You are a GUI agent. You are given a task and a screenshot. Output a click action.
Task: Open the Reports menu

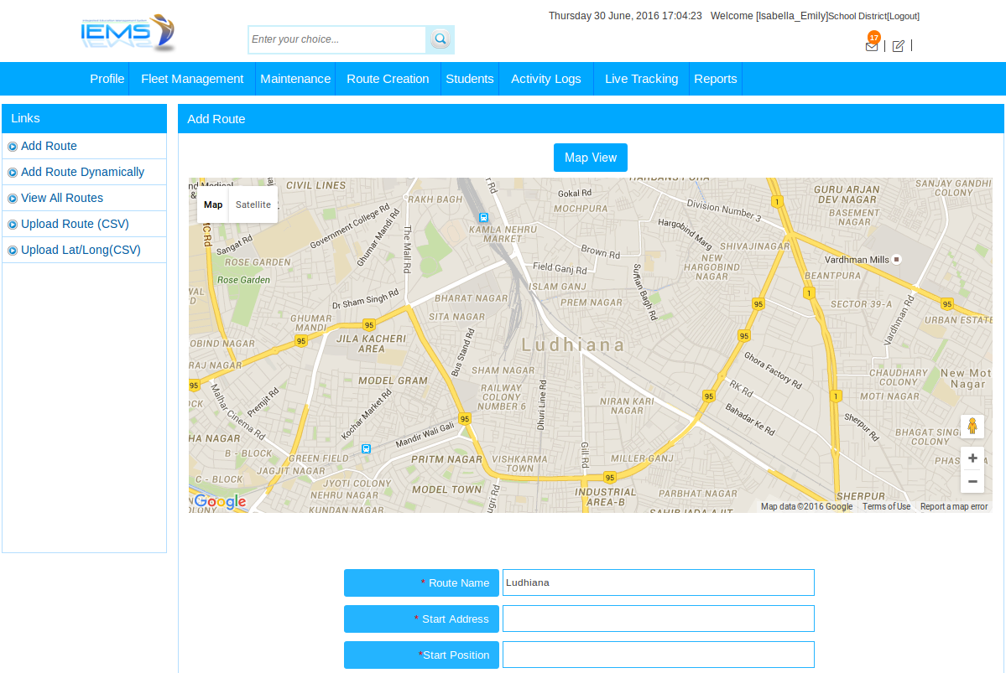(x=716, y=79)
